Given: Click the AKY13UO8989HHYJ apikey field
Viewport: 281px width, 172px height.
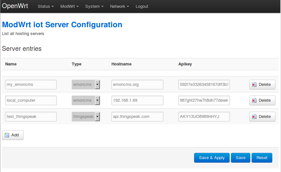Looking at the screenshot, I should tap(204, 117).
